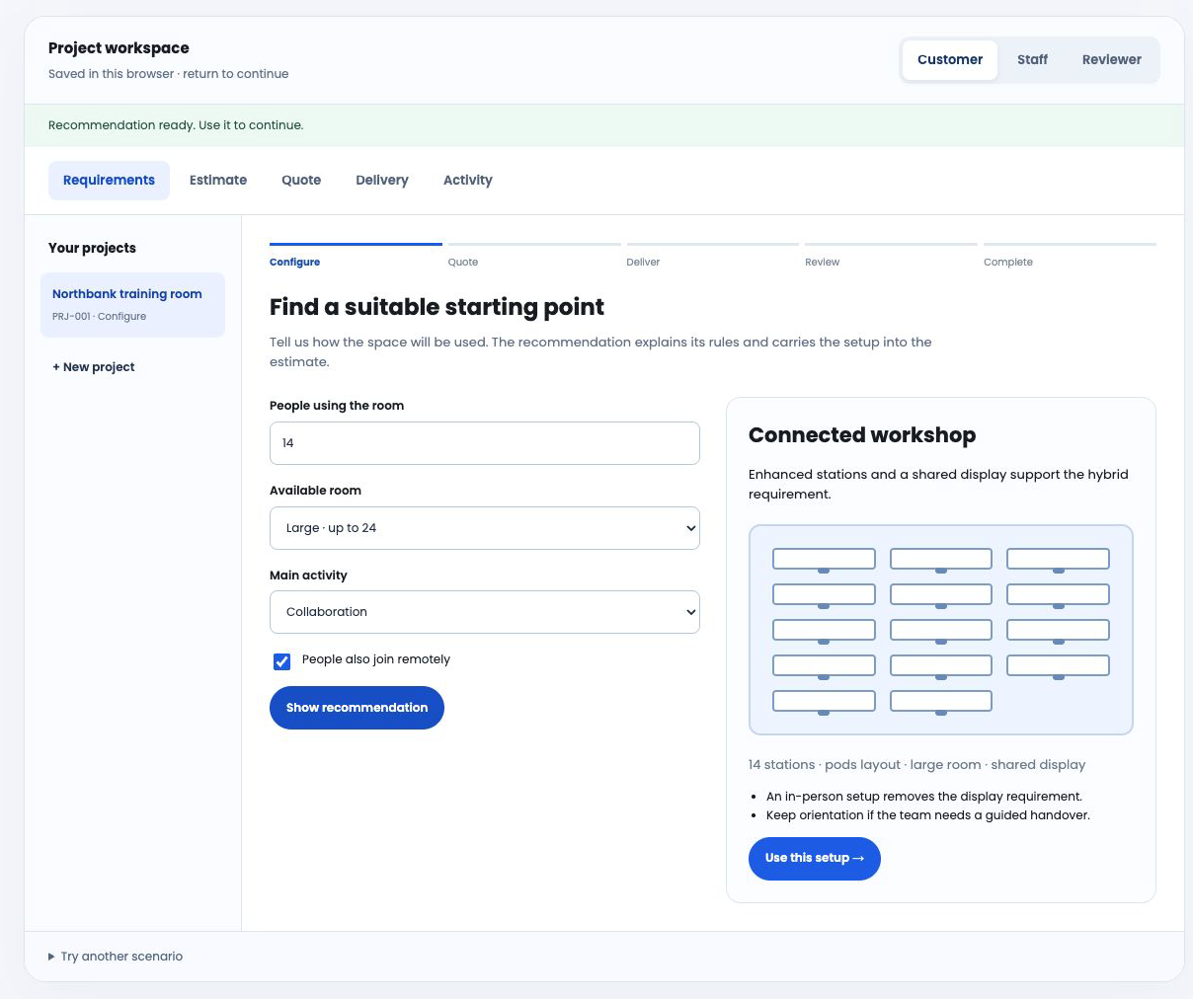Image resolution: width=1193 pixels, height=999 pixels.
Task: Open the Main activity dropdown
Action: click(x=484, y=612)
